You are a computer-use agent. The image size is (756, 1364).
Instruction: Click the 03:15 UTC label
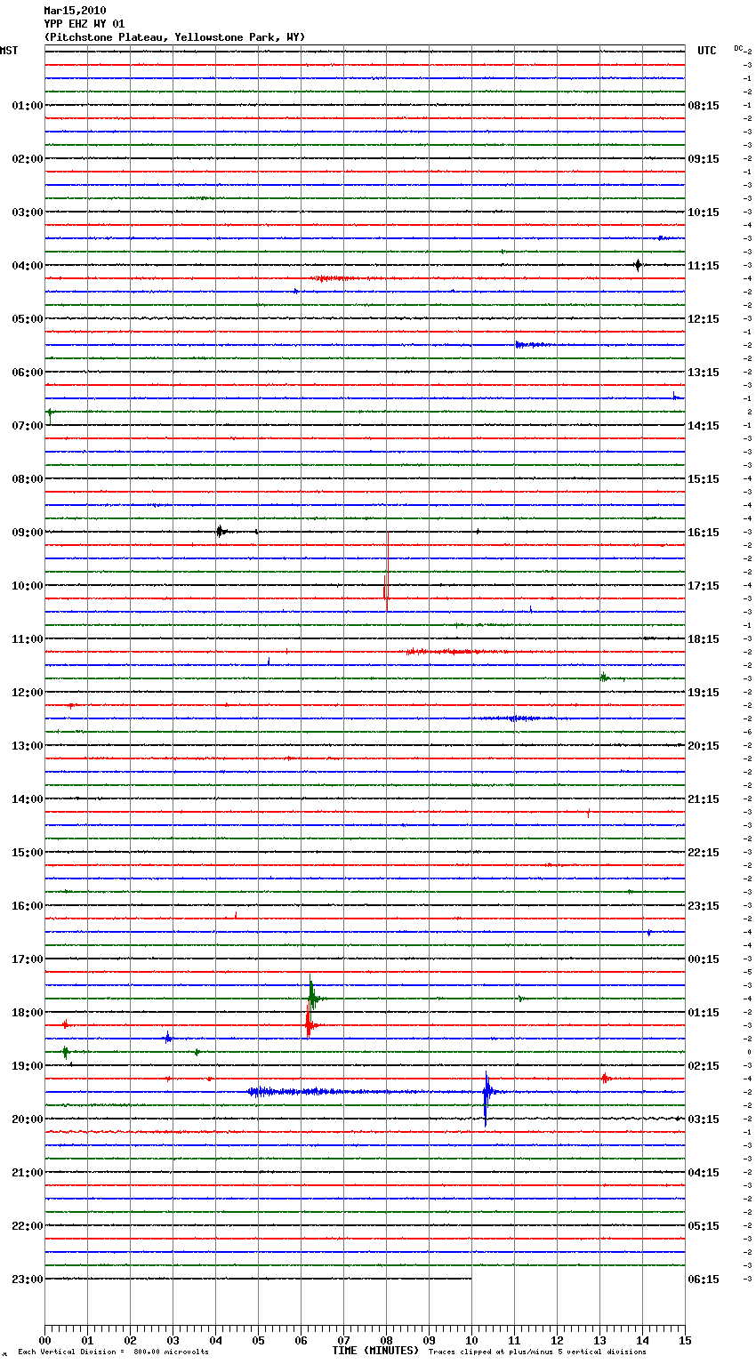point(704,1119)
